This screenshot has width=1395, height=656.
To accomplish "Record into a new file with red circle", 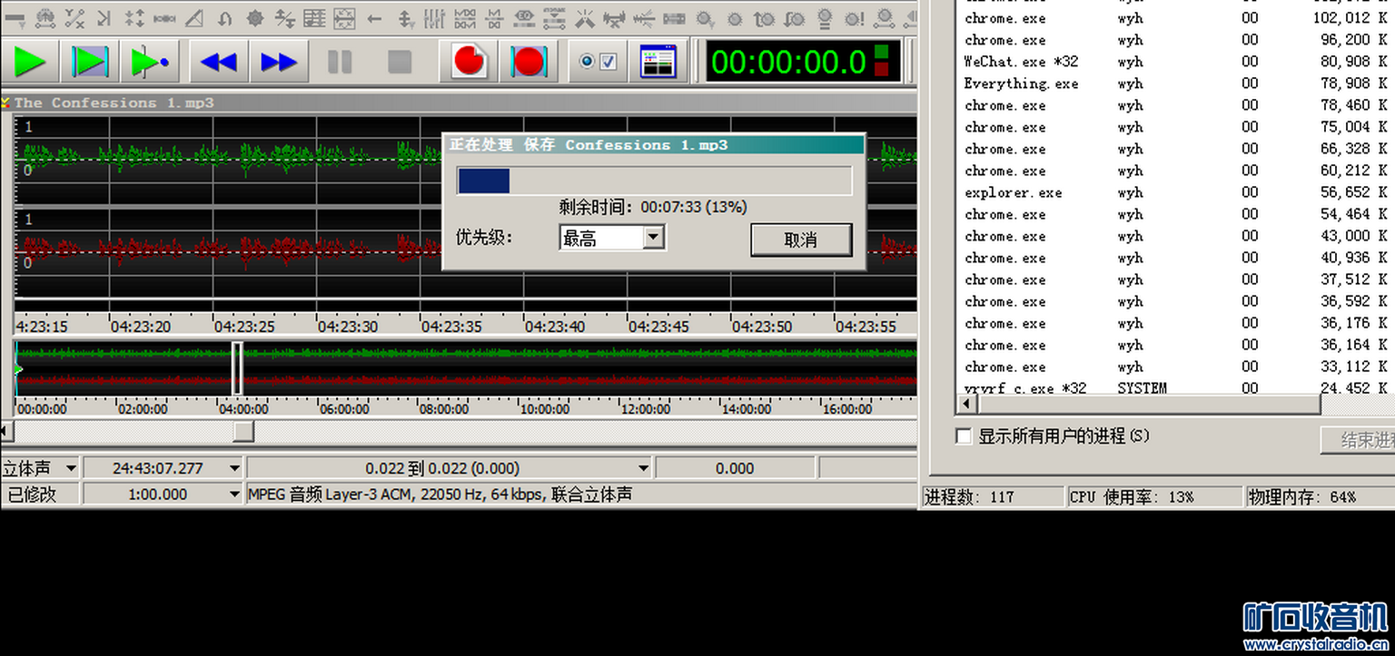I will [x=469, y=62].
